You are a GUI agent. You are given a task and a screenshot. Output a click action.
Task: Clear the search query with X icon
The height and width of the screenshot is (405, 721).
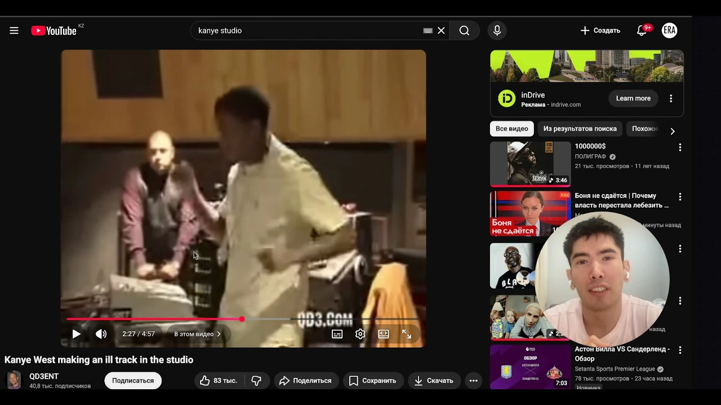click(442, 30)
